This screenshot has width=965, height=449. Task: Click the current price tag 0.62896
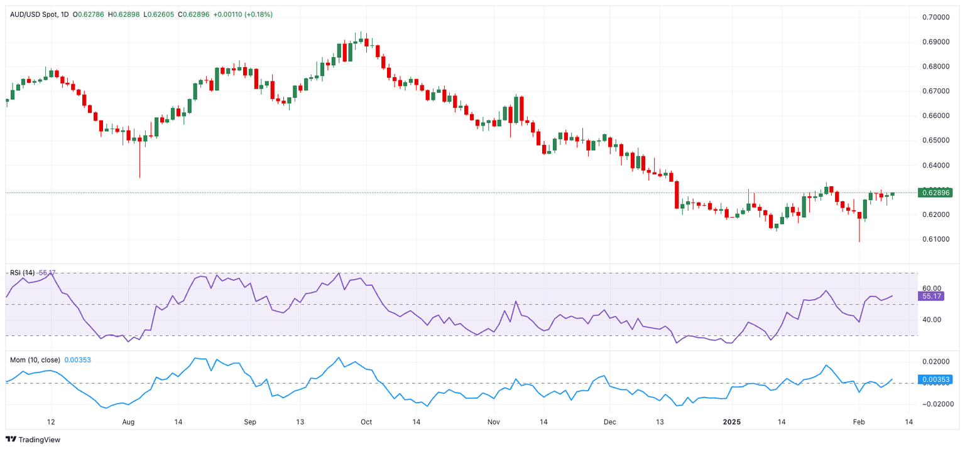(935, 193)
